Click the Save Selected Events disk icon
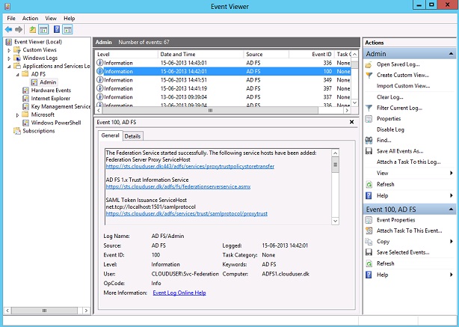This screenshot has width=459, height=327. [x=369, y=252]
